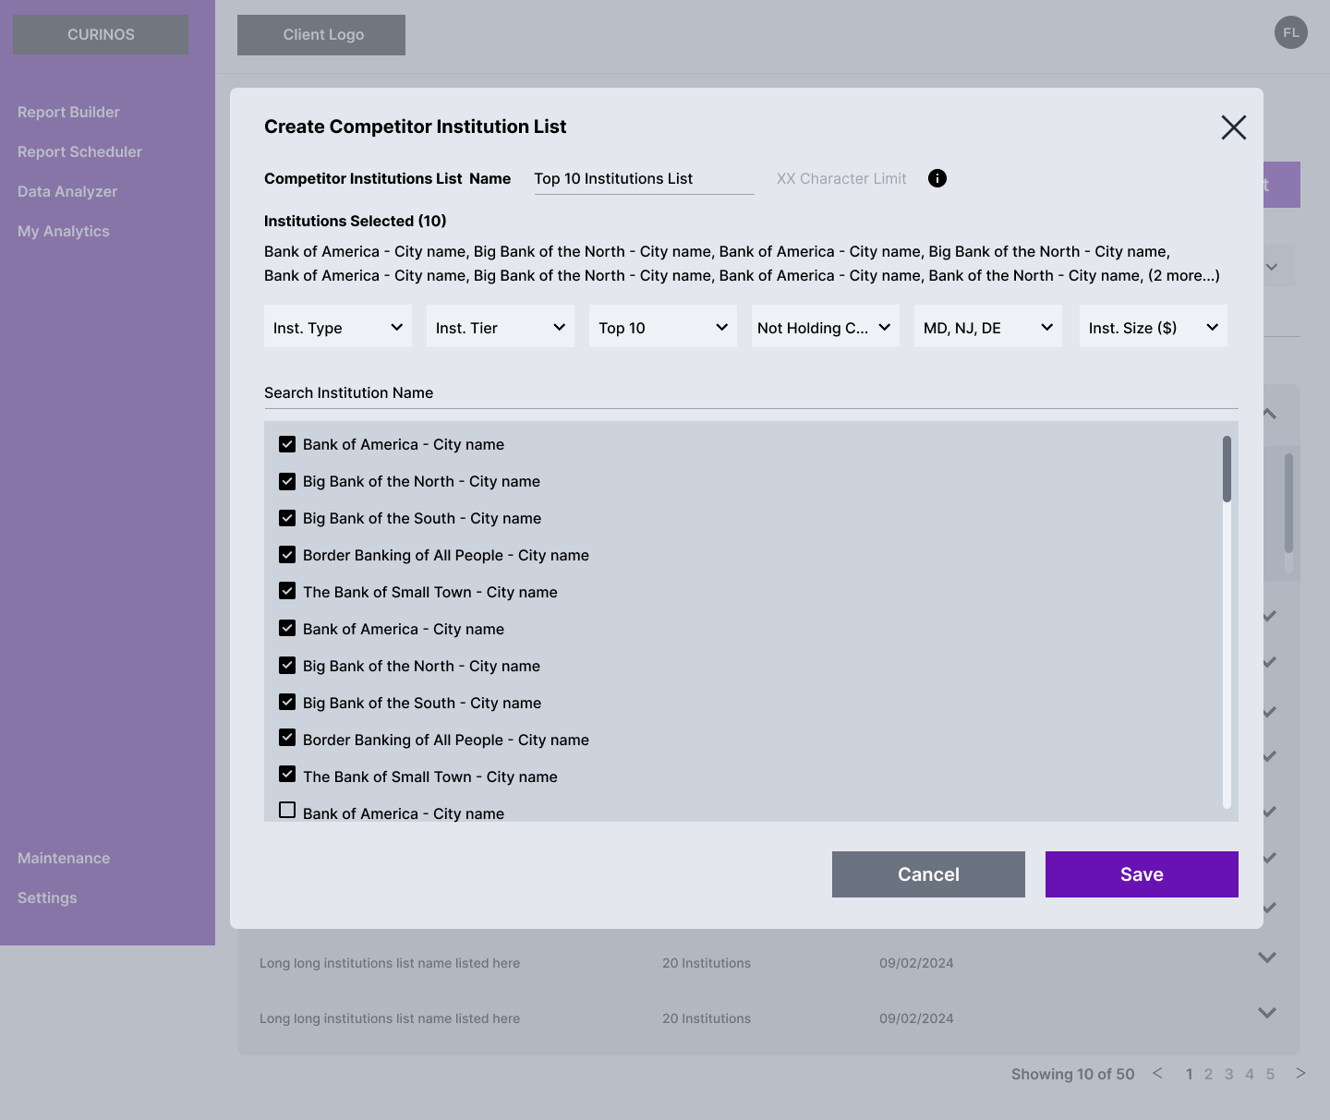The width and height of the screenshot is (1330, 1120).
Task: Focus the Search Institution Name field
Action: pyautogui.click(x=751, y=393)
